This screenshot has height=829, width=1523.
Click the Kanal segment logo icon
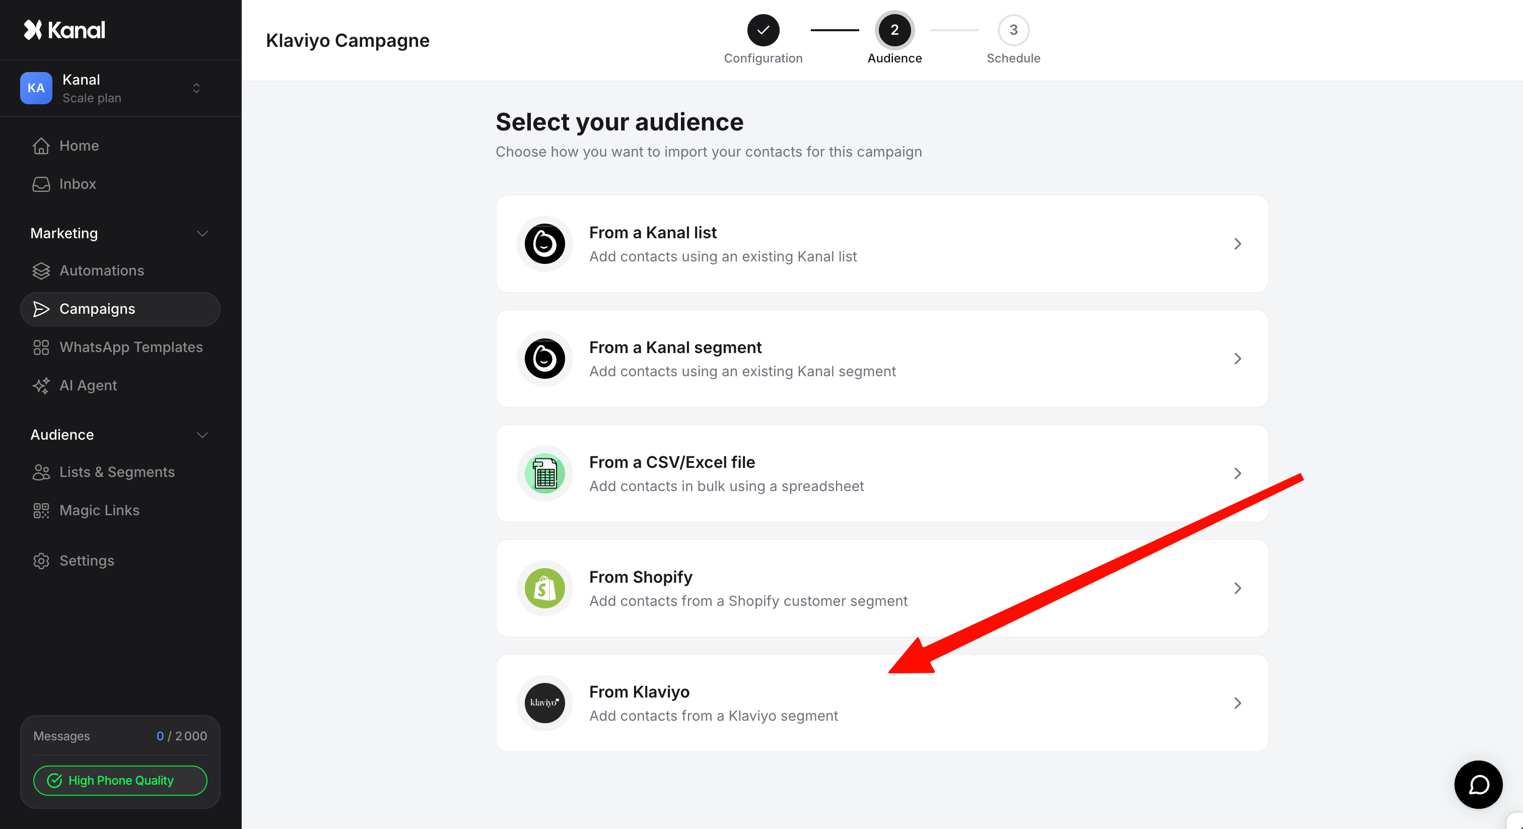pos(544,358)
